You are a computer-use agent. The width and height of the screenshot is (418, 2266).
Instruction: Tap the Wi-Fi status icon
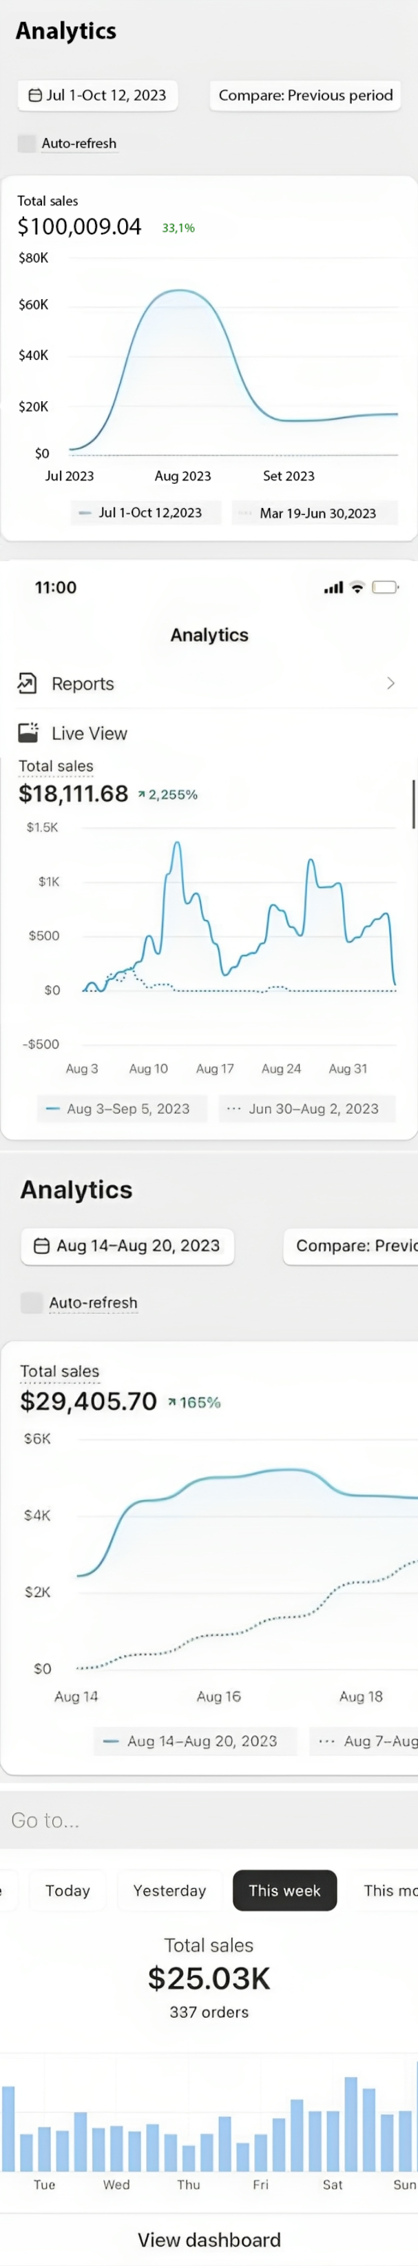[x=357, y=587]
